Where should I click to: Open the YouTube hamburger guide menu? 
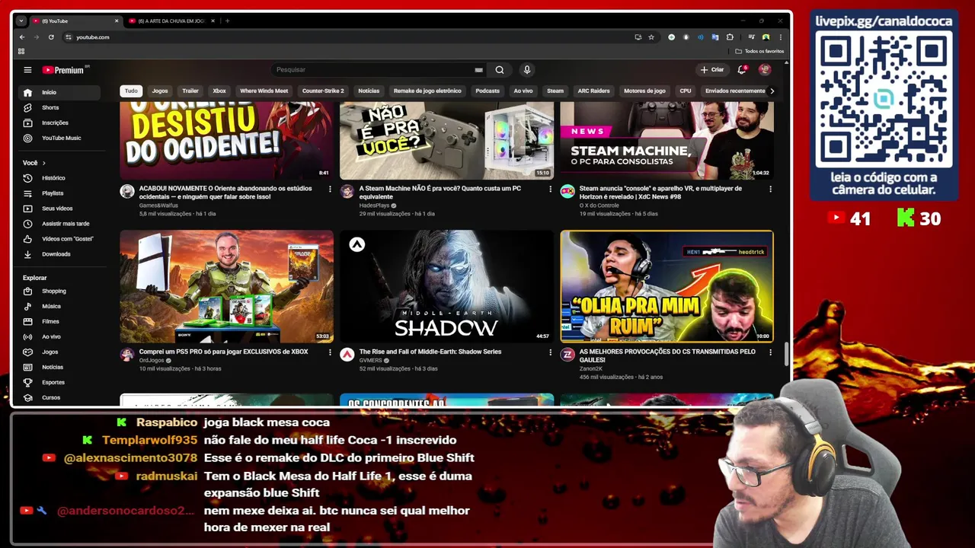(x=27, y=70)
